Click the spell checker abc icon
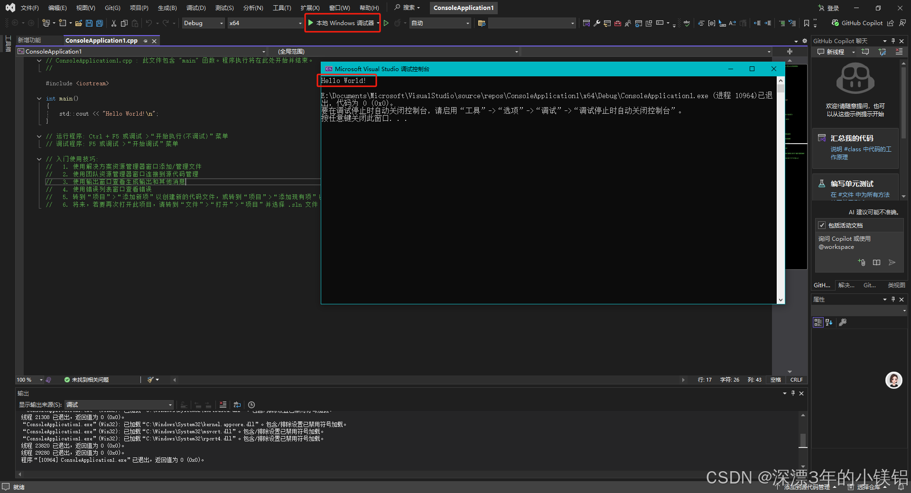911x493 pixels. [687, 23]
